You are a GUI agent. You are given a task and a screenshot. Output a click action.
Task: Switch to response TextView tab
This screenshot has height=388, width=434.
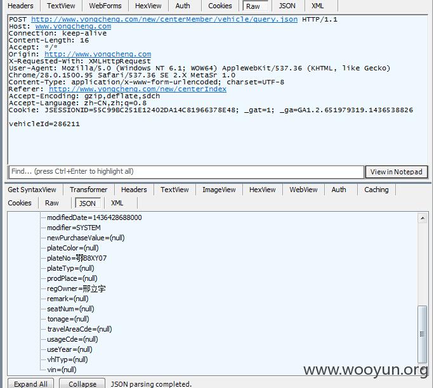(174, 190)
